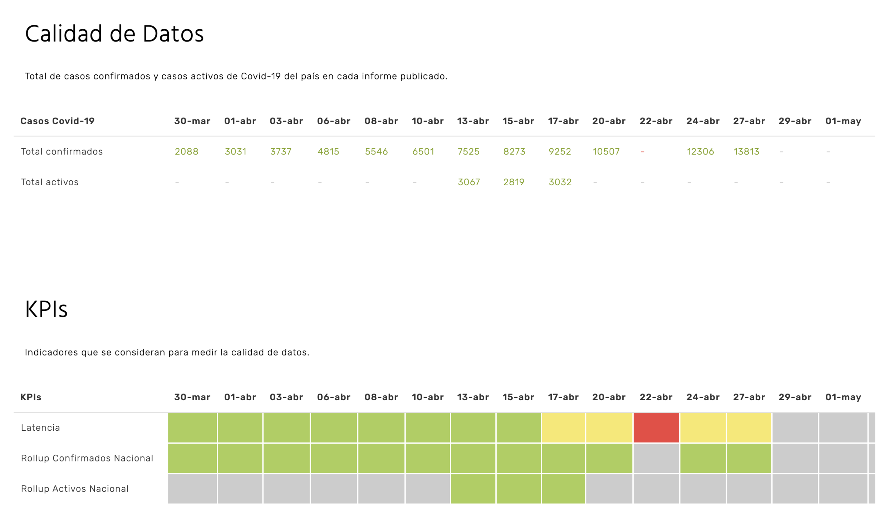Click the yellow Latencia cell for 27-abr

tap(749, 427)
